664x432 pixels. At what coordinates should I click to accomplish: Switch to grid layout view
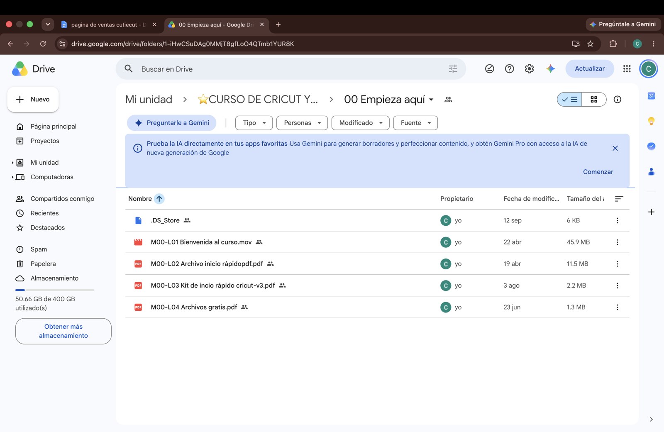tap(594, 100)
